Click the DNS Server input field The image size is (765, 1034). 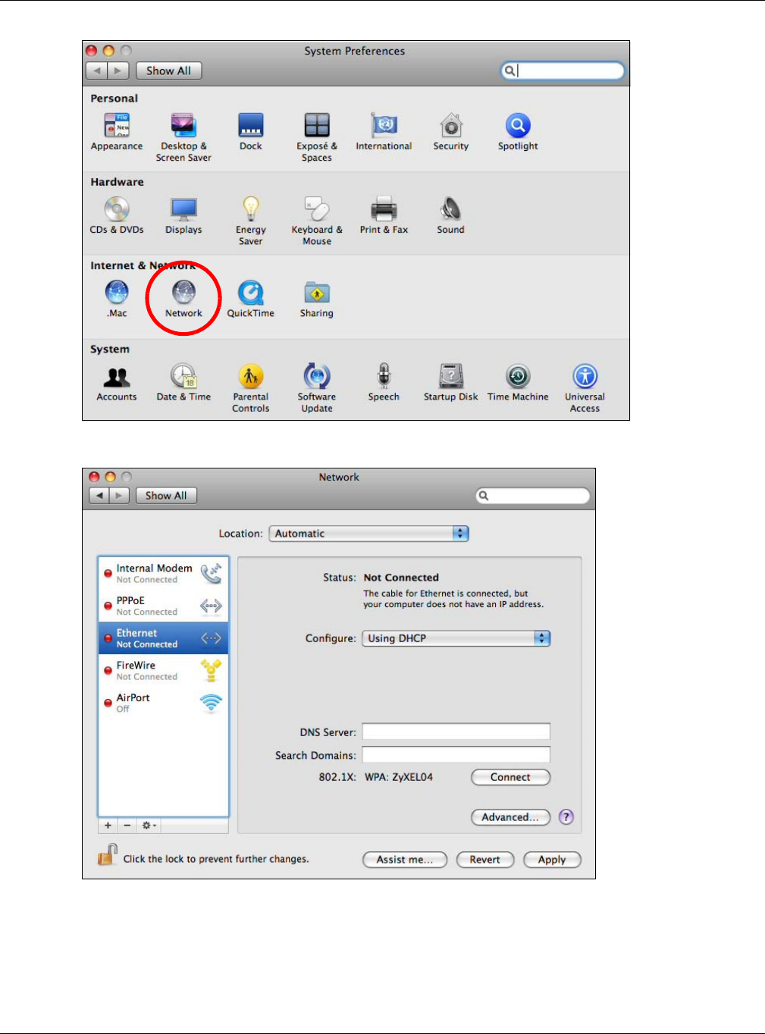[x=456, y=732]
